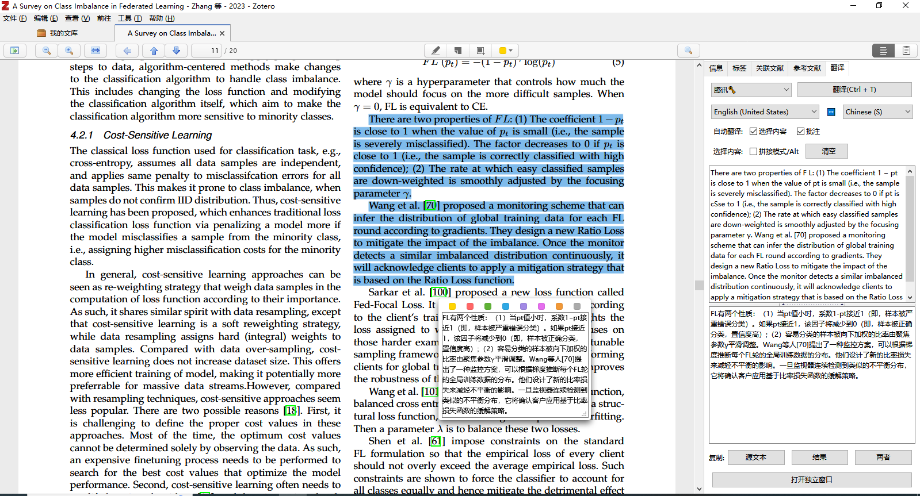
Task: Click the 翻译(Ctrl + T) button
Action: pos(854,90)
